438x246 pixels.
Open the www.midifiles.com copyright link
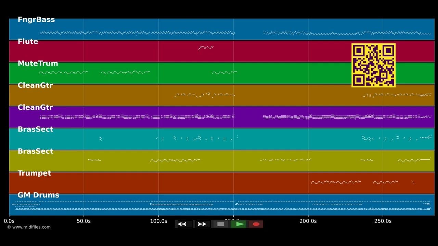coord(29,227)
